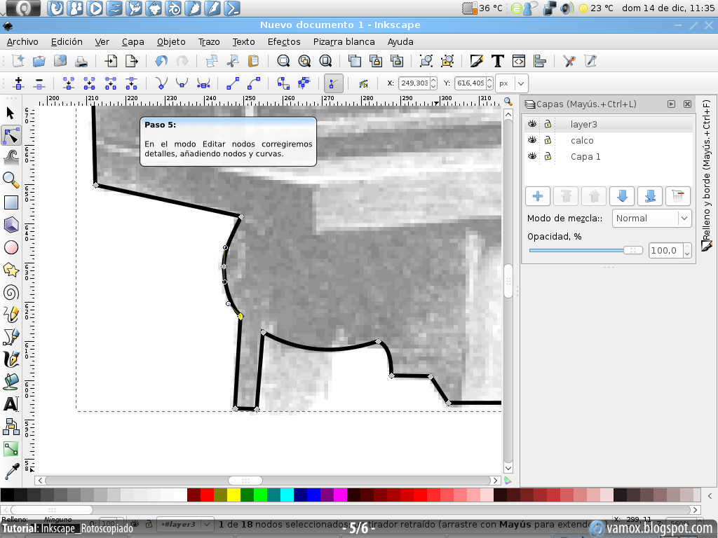Open the Edición menu

coord(67,41)
